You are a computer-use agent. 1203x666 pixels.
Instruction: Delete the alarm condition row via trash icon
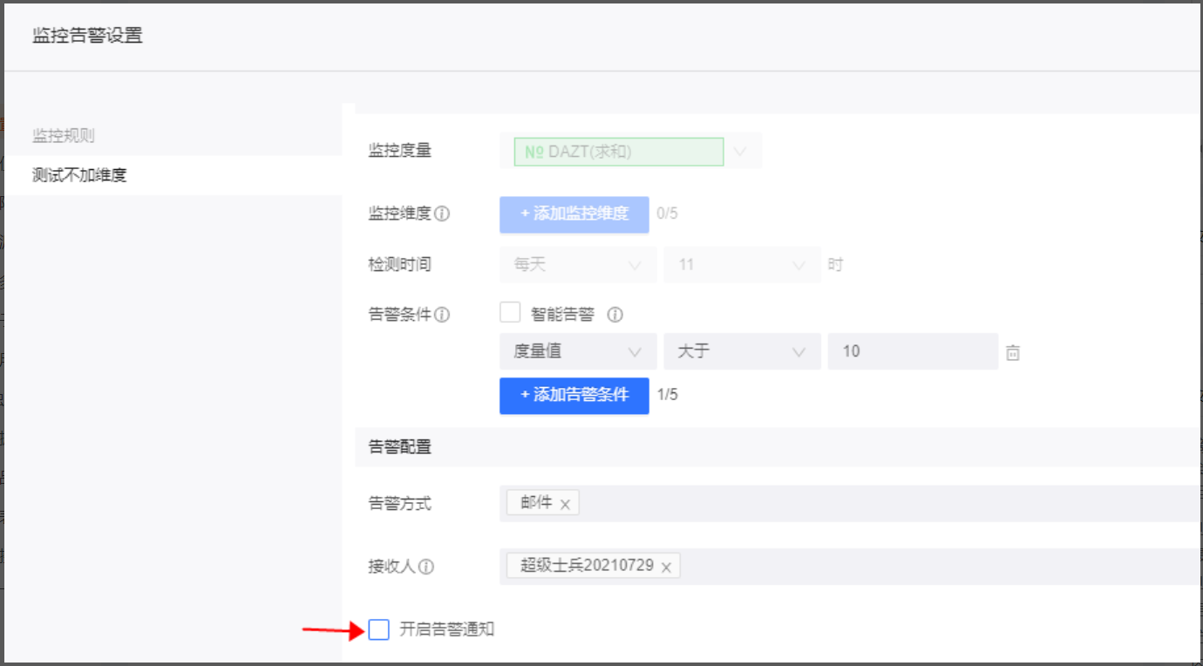click(1012, 353)
